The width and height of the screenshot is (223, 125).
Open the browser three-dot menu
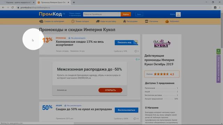tap(220, 8)
